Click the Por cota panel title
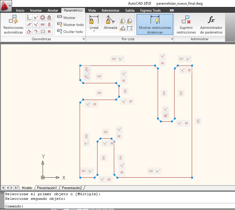 (128, 39)
